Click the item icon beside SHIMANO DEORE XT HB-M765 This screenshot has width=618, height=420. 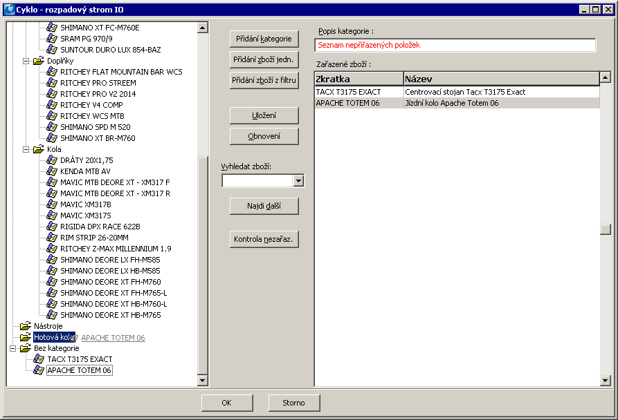pos(52,315)
